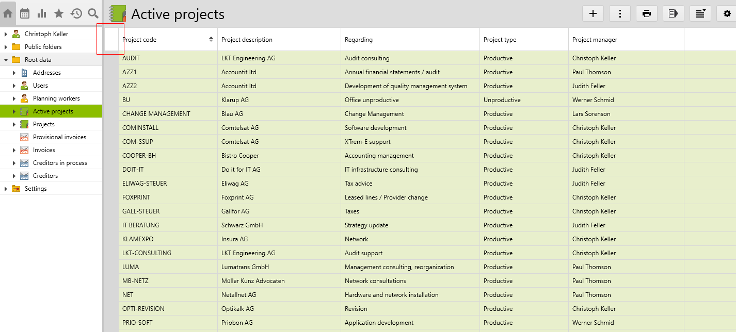Open the list view options dropdown
This screenshot has height=332, width=736.
pos(700,14)
